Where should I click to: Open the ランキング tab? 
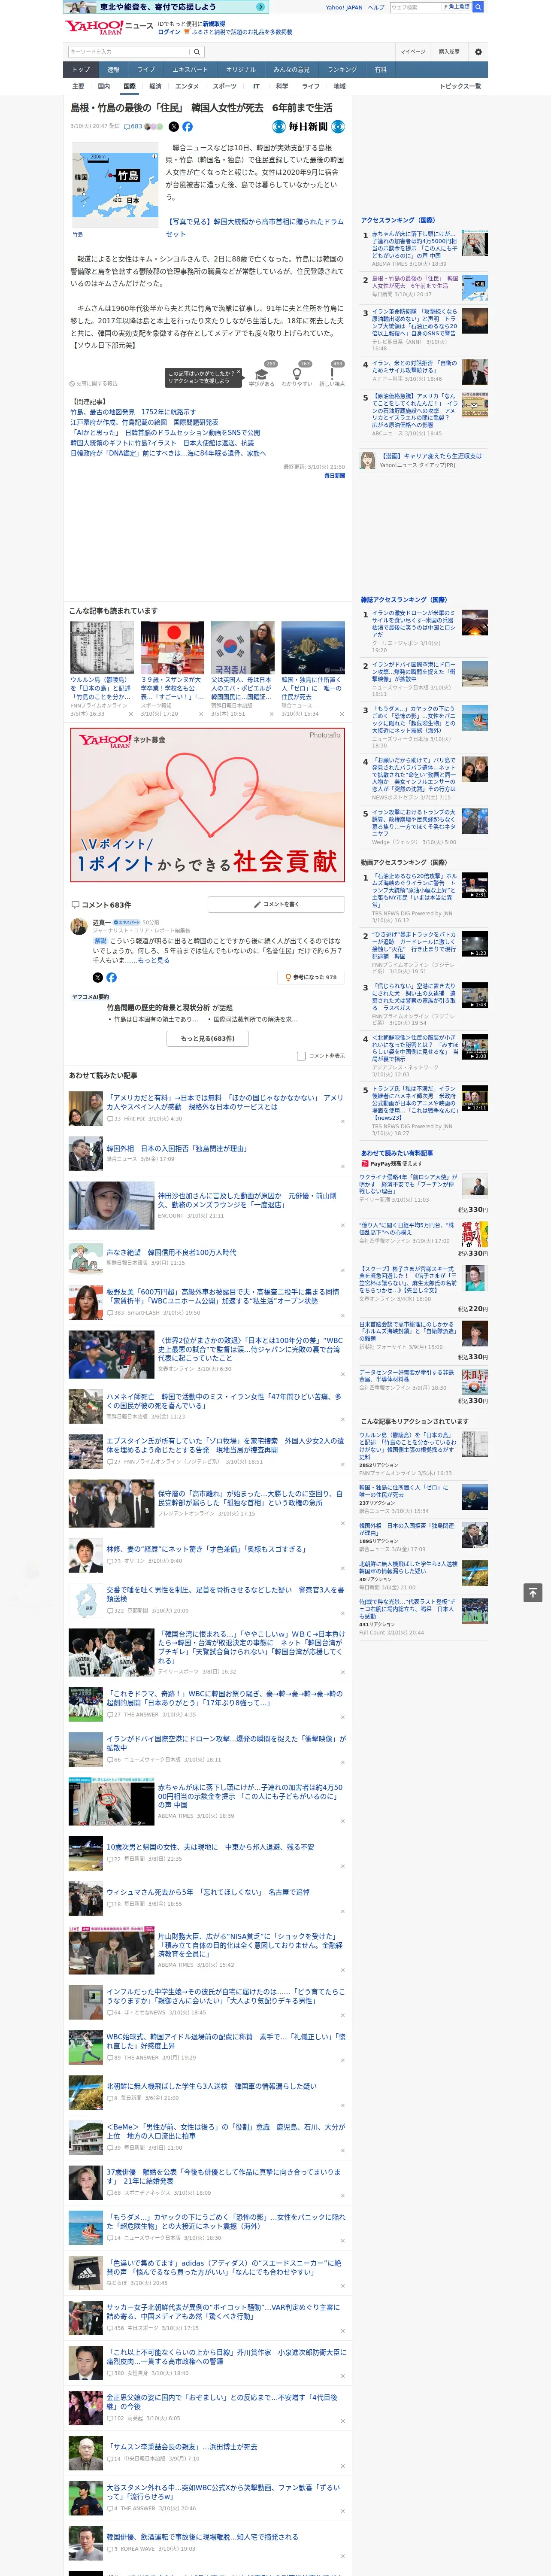[x=342, y=70]
